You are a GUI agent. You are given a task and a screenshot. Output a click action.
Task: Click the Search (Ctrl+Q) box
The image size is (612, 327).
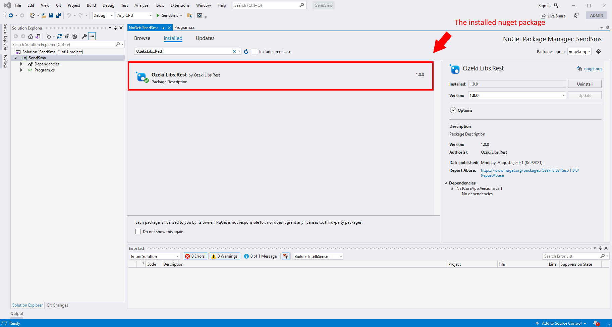coord(269,5)
